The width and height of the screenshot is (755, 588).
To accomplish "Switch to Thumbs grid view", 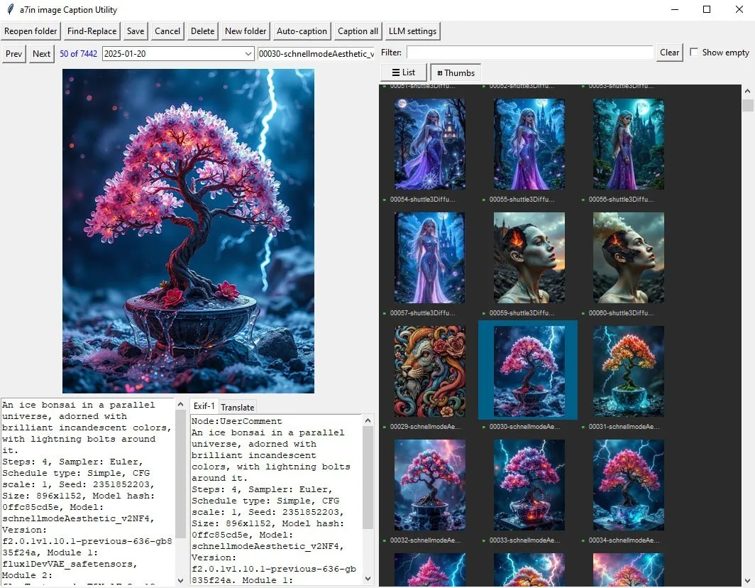I will point(456,72).
